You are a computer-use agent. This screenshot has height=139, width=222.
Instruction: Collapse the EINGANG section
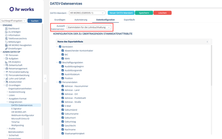1,25
